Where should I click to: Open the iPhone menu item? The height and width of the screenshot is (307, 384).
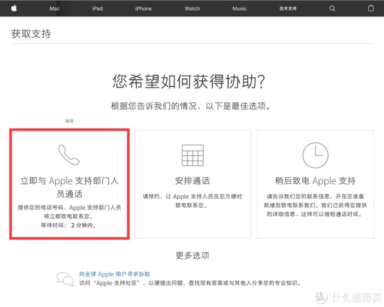pos(143,8)
